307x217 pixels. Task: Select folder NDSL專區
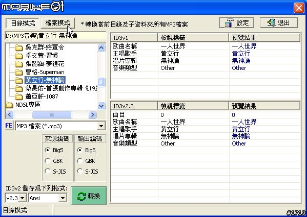(x=28, y=105)
